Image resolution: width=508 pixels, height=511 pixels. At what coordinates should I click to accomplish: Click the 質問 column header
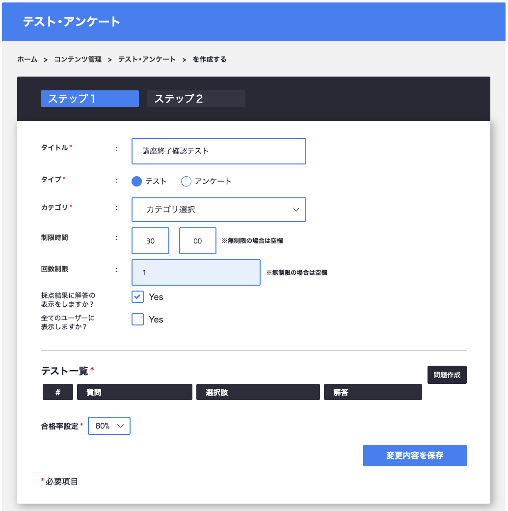[134, 392]
